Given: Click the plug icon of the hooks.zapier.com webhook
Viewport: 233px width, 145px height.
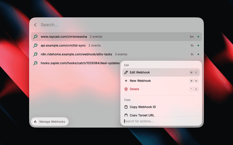Looking at the screenshot, I should pos(35,63).
